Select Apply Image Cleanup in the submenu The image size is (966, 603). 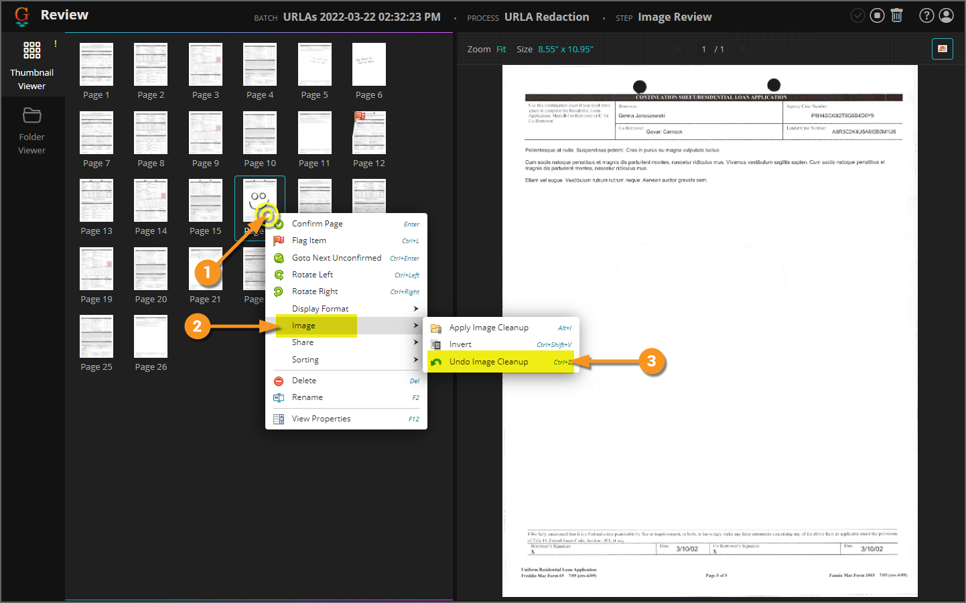501,328
